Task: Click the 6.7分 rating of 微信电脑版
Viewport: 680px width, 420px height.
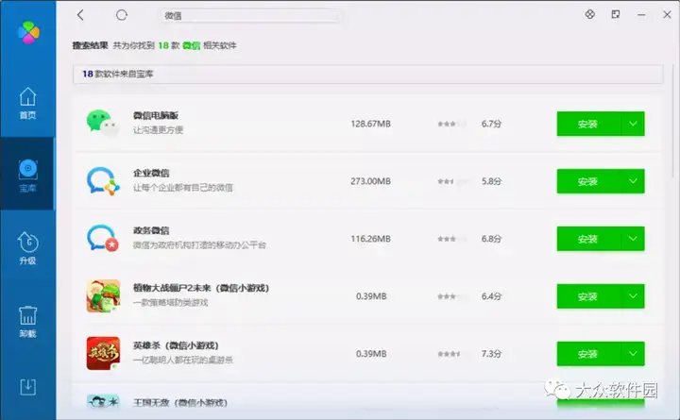Action: point(491,124)
